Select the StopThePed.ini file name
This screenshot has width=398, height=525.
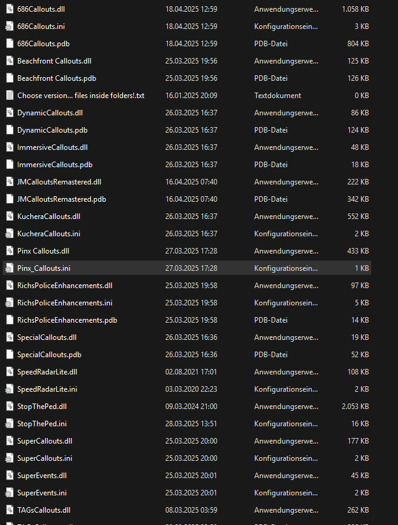tap(42, 424)
